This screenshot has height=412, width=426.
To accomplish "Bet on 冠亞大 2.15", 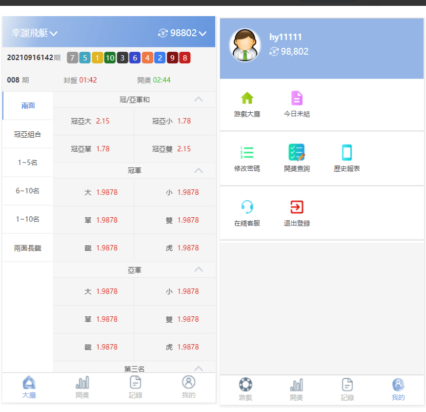I will tap(94, 121).
